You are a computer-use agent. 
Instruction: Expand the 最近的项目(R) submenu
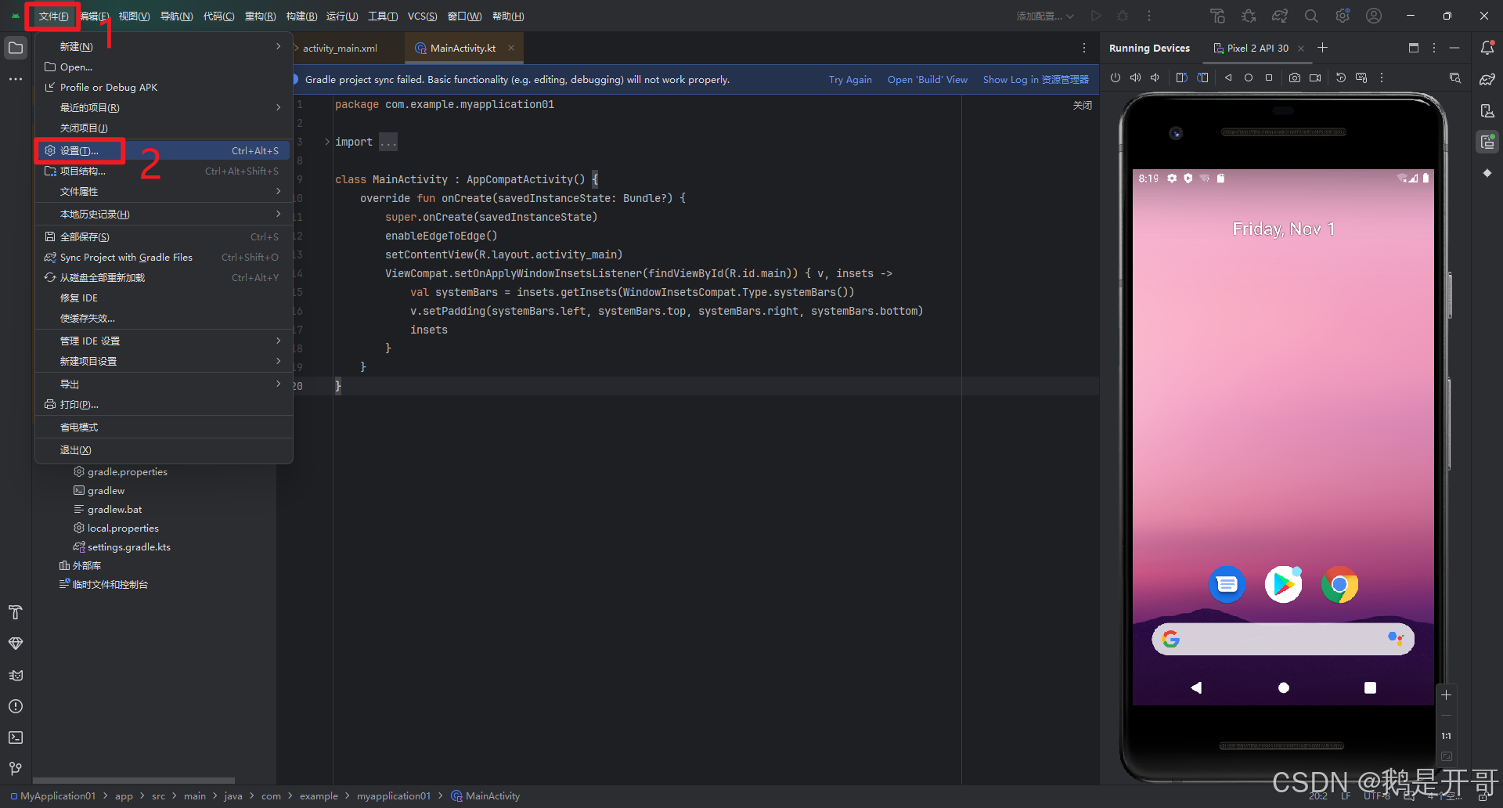click(164, 107)
